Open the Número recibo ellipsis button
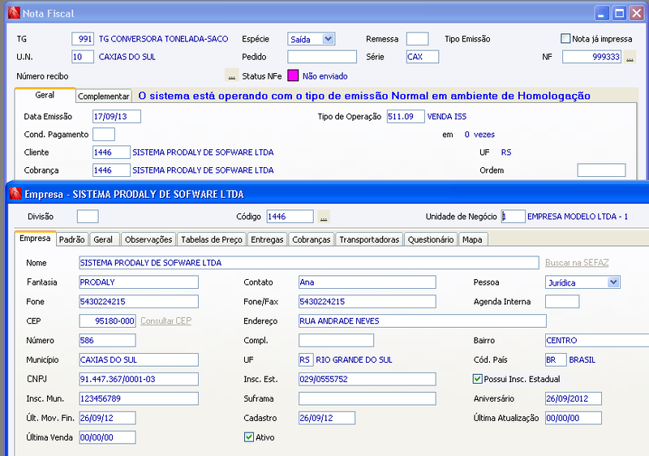The width and height of the screenshot is (649, 456). point(232,75)
